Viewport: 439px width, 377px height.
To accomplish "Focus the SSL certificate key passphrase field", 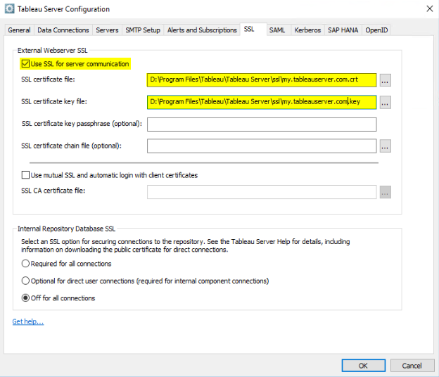I will click(x=262, y=124).
